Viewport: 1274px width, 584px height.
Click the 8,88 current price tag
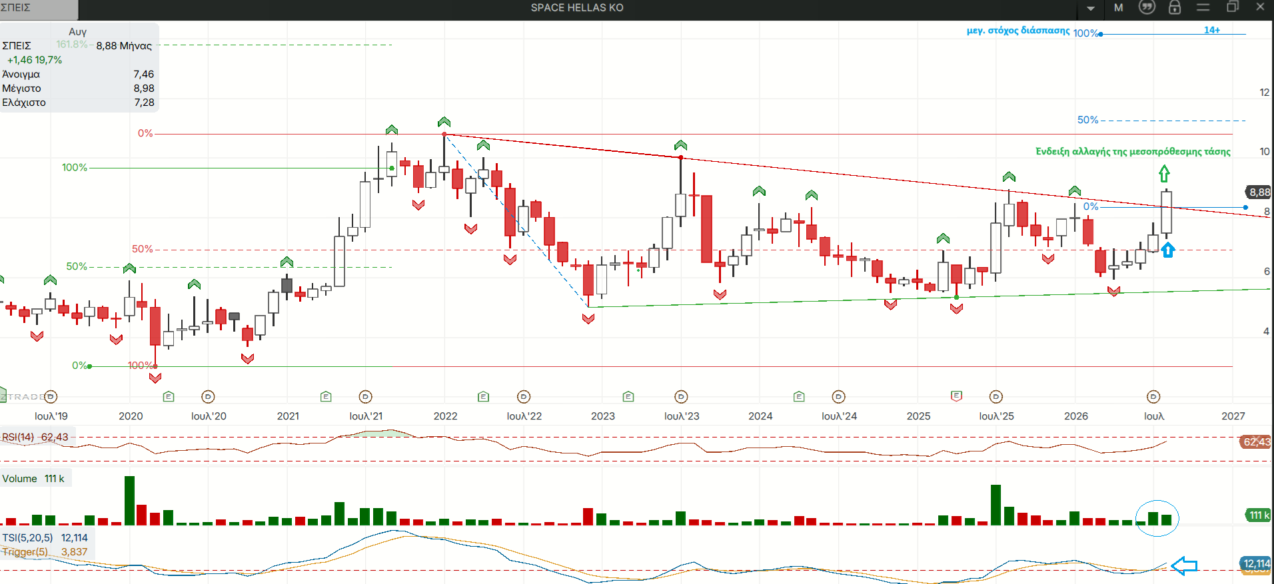pos(1259,192)
